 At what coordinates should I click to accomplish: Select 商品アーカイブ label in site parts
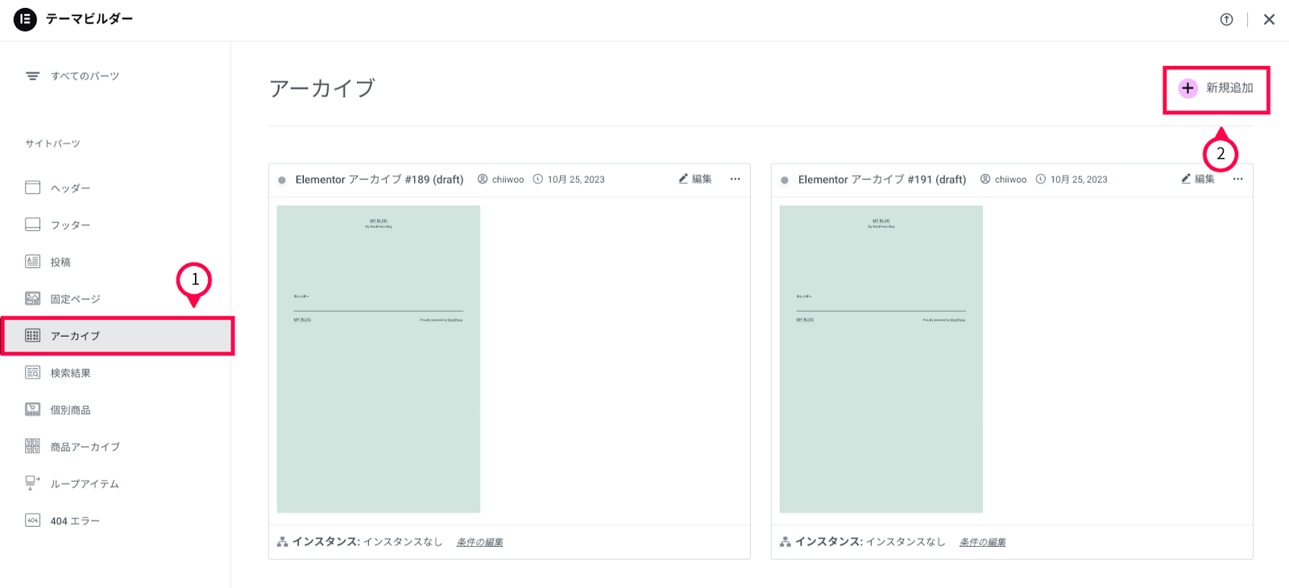click(85, 447)
